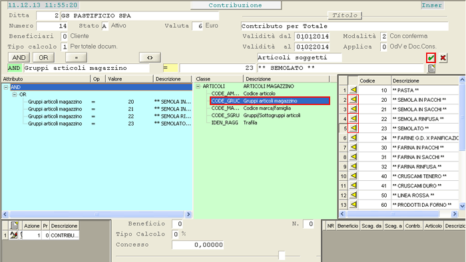466x262 pixels.
Task: Click the Azione column header
Action: click(31, 226)
